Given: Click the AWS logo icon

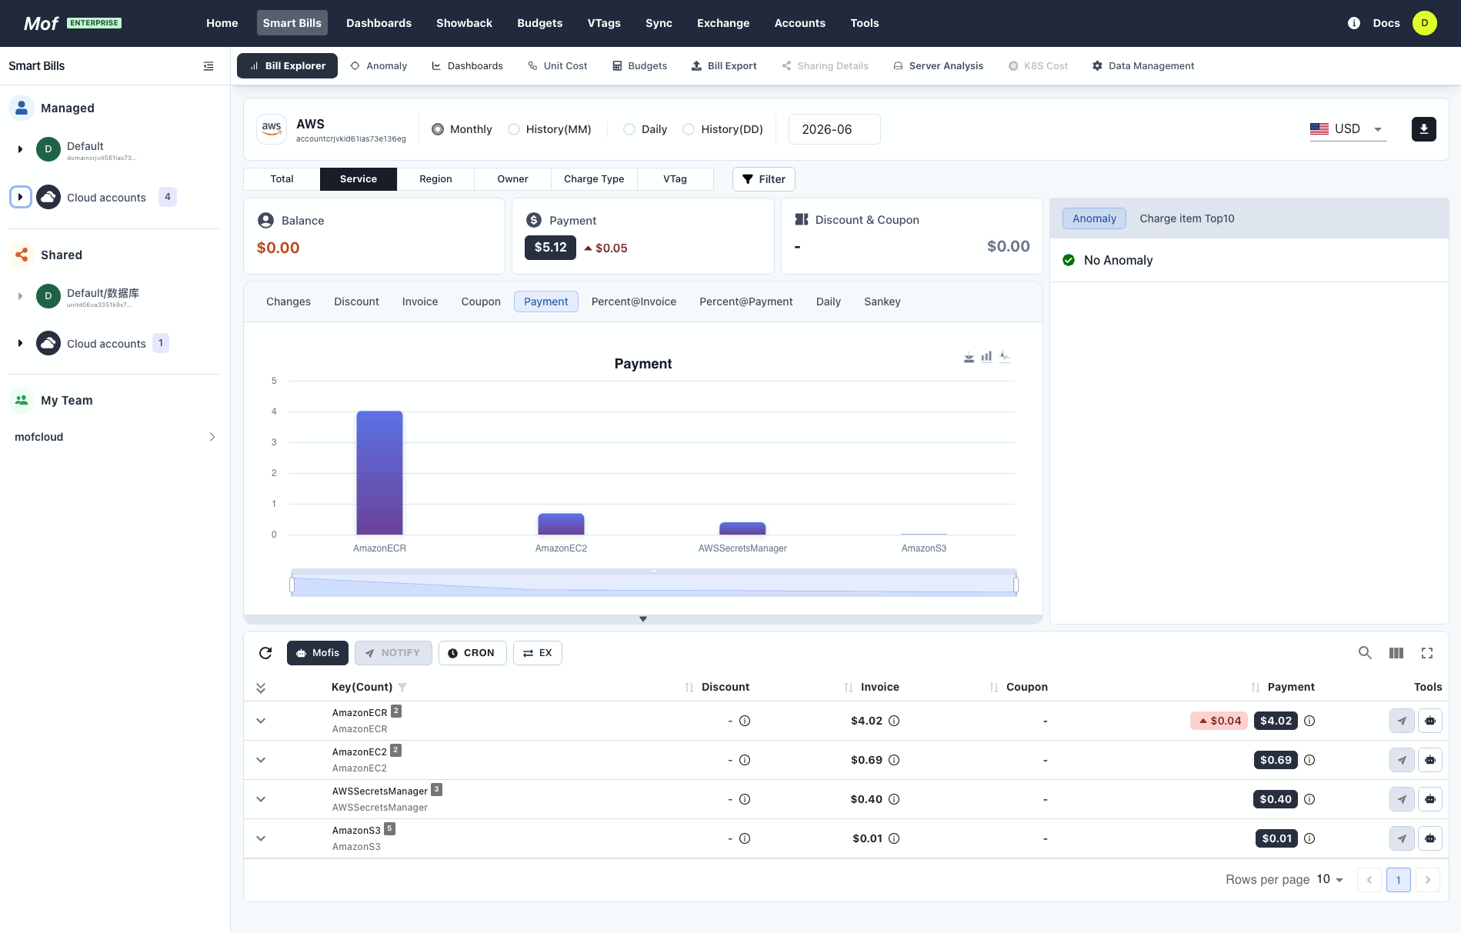Looking at the screenshot, I should click(x=272, y=129).
